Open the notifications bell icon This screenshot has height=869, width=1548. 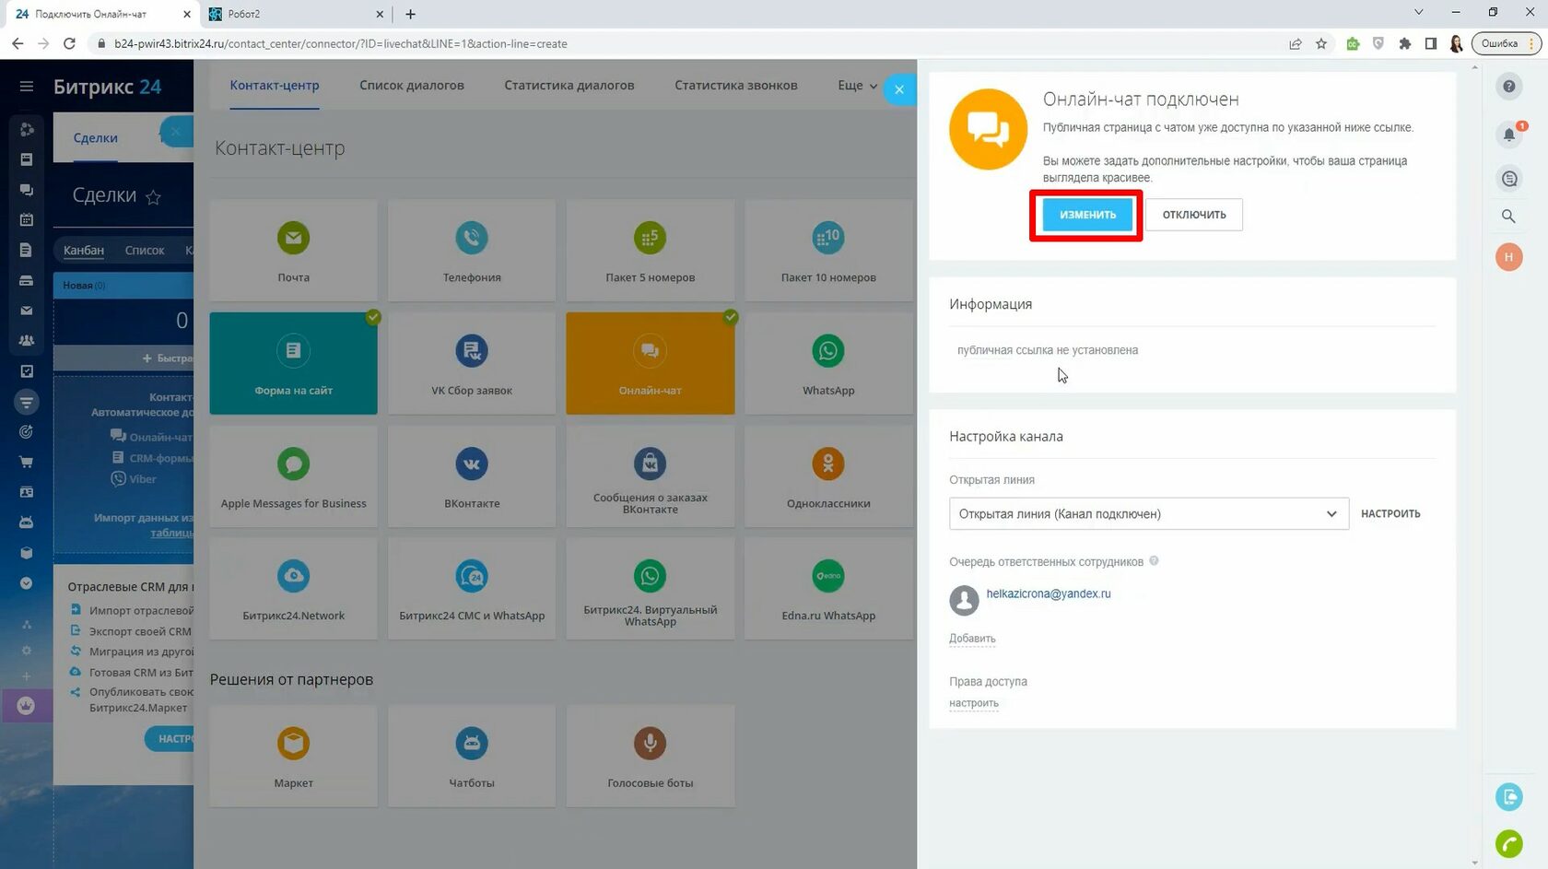[x=1508, y=135]
